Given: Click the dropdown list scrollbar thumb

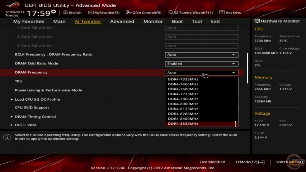Looking at the screenshot, I should click(236, 124).
